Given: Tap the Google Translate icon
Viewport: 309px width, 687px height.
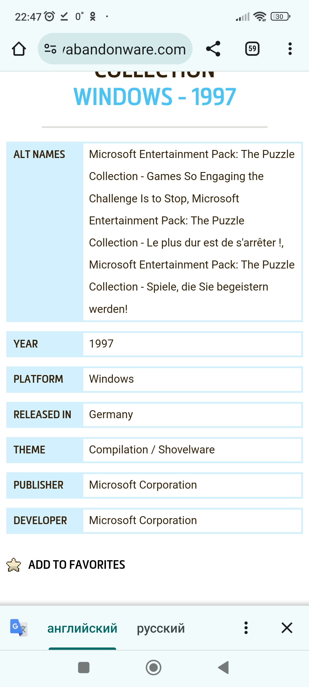Looking at the screenshot, I should pyautogui.click(x=19, y=628).
